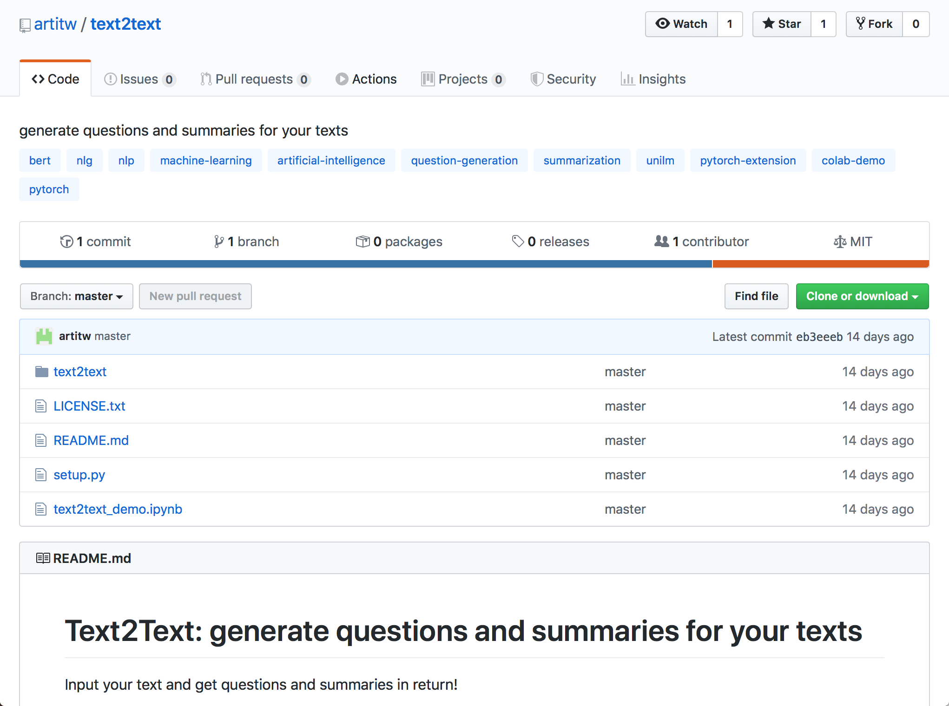Viewport: 949px width, 706px height.
Task: Click the text2text folder icon
Action: pos(41,372)
